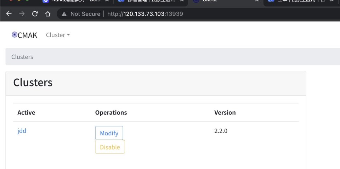Click the Clusters breadcrumb item
This screenshot has height=169, width=340.
(22, 57)
